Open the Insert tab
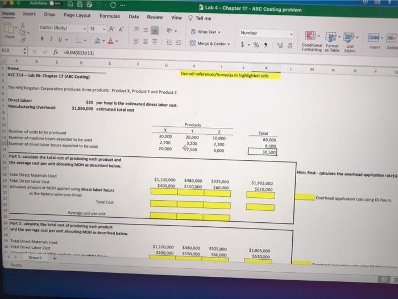398x299 pixels. pyautogui.click(x=29, y=14)
